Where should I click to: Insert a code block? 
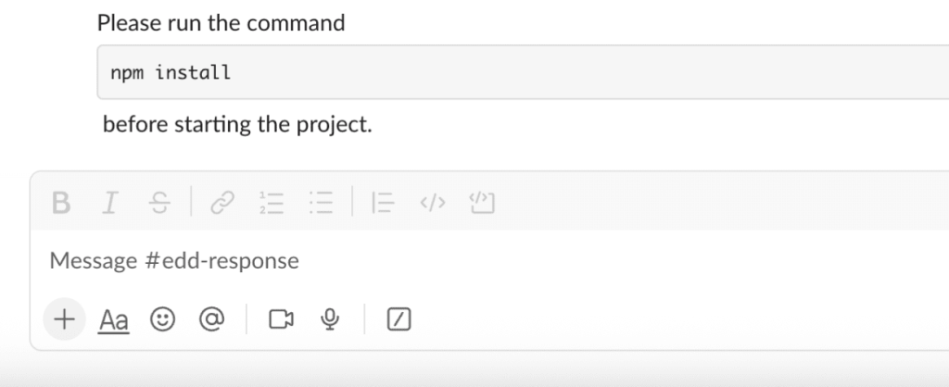coord(482,203)
